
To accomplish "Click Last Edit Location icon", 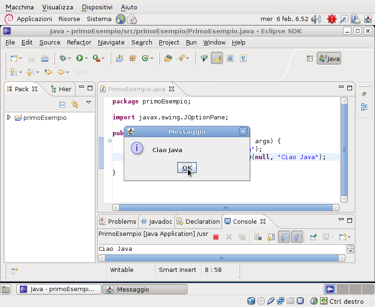I will [48, 72].
